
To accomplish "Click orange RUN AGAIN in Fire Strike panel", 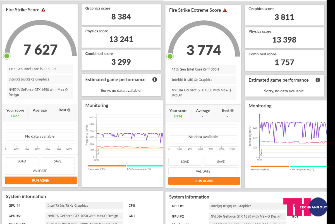I will pyautogui.click(x=41, y=180).
